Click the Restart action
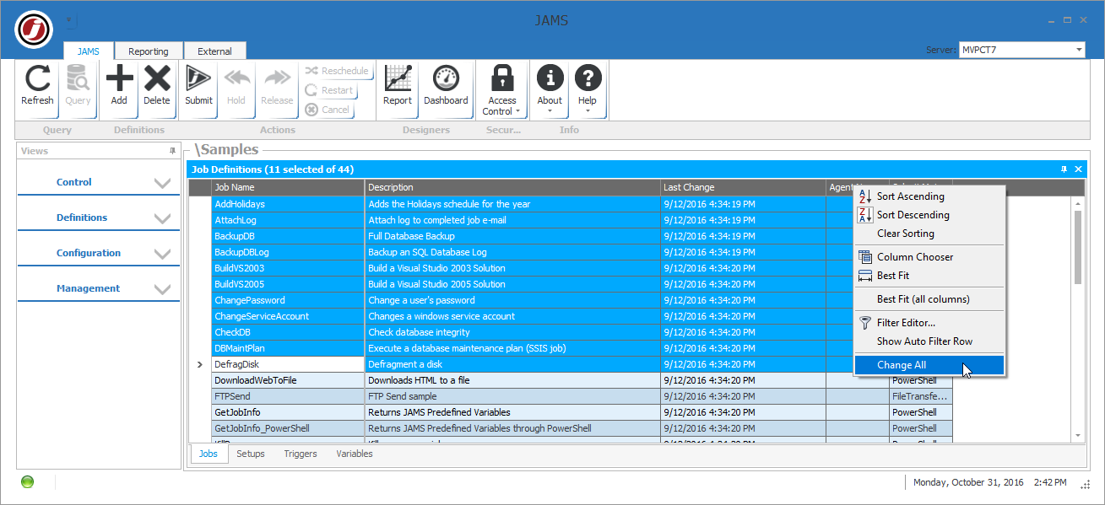Viewport: 1105px width, 505px height. [329, 90]
